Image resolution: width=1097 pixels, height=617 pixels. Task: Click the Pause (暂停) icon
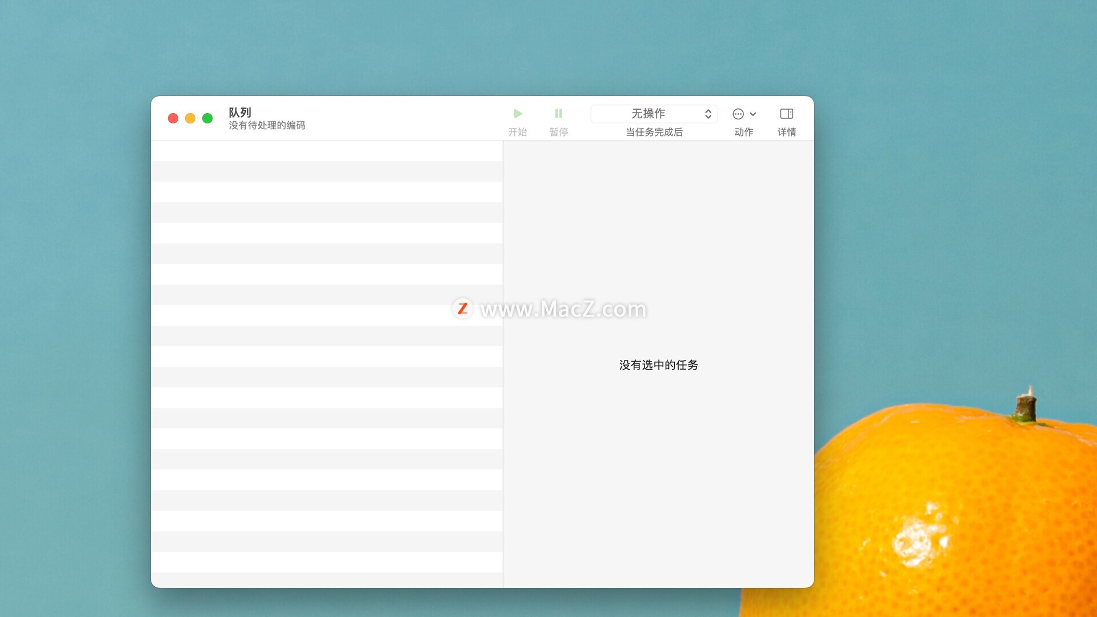click(558, 114)
